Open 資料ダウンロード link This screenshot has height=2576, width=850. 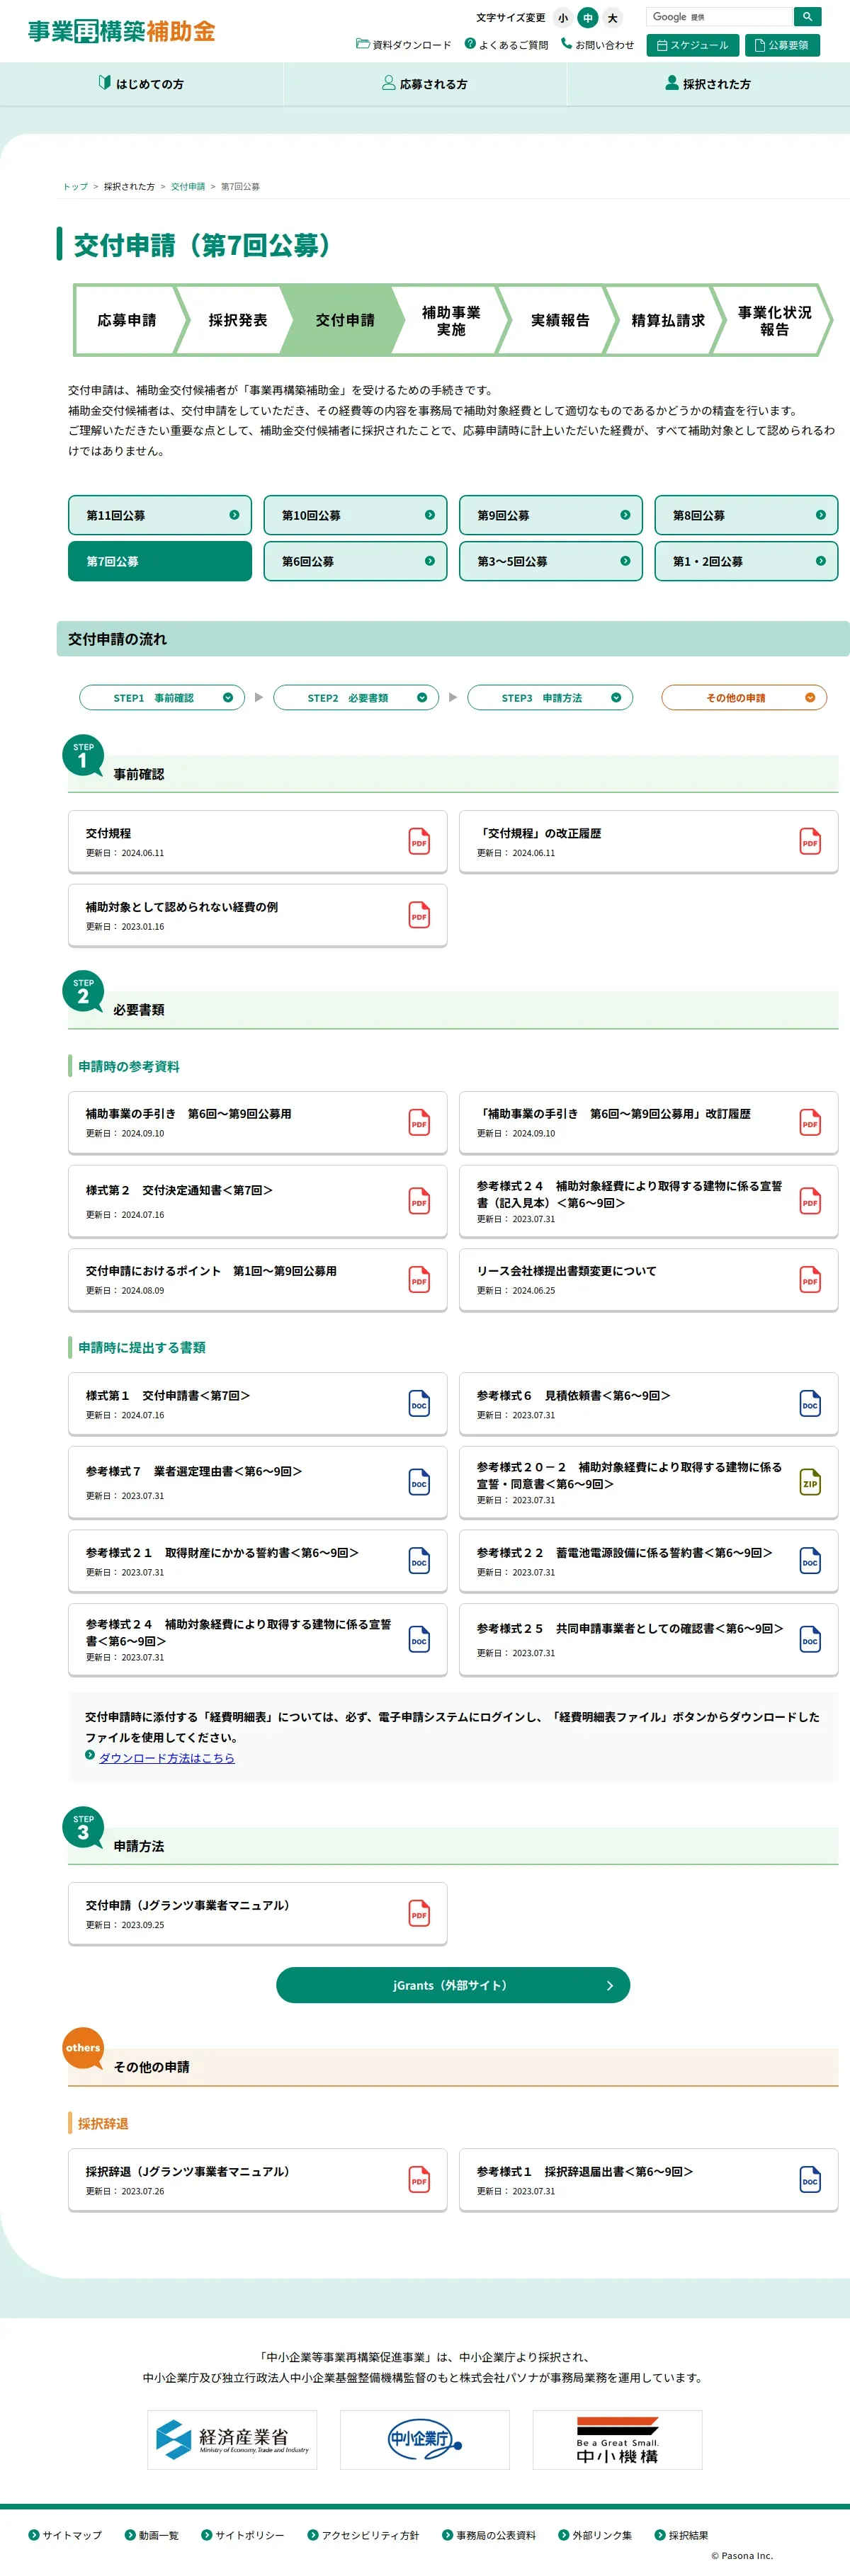point(404,45)
